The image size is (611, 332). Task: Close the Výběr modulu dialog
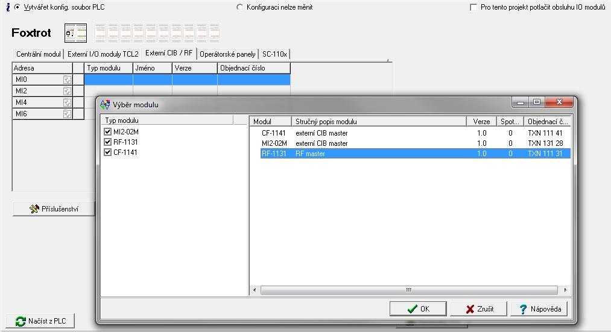[559, 102]
